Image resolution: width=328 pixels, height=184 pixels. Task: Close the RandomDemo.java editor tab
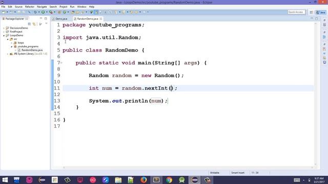[101, 19]
